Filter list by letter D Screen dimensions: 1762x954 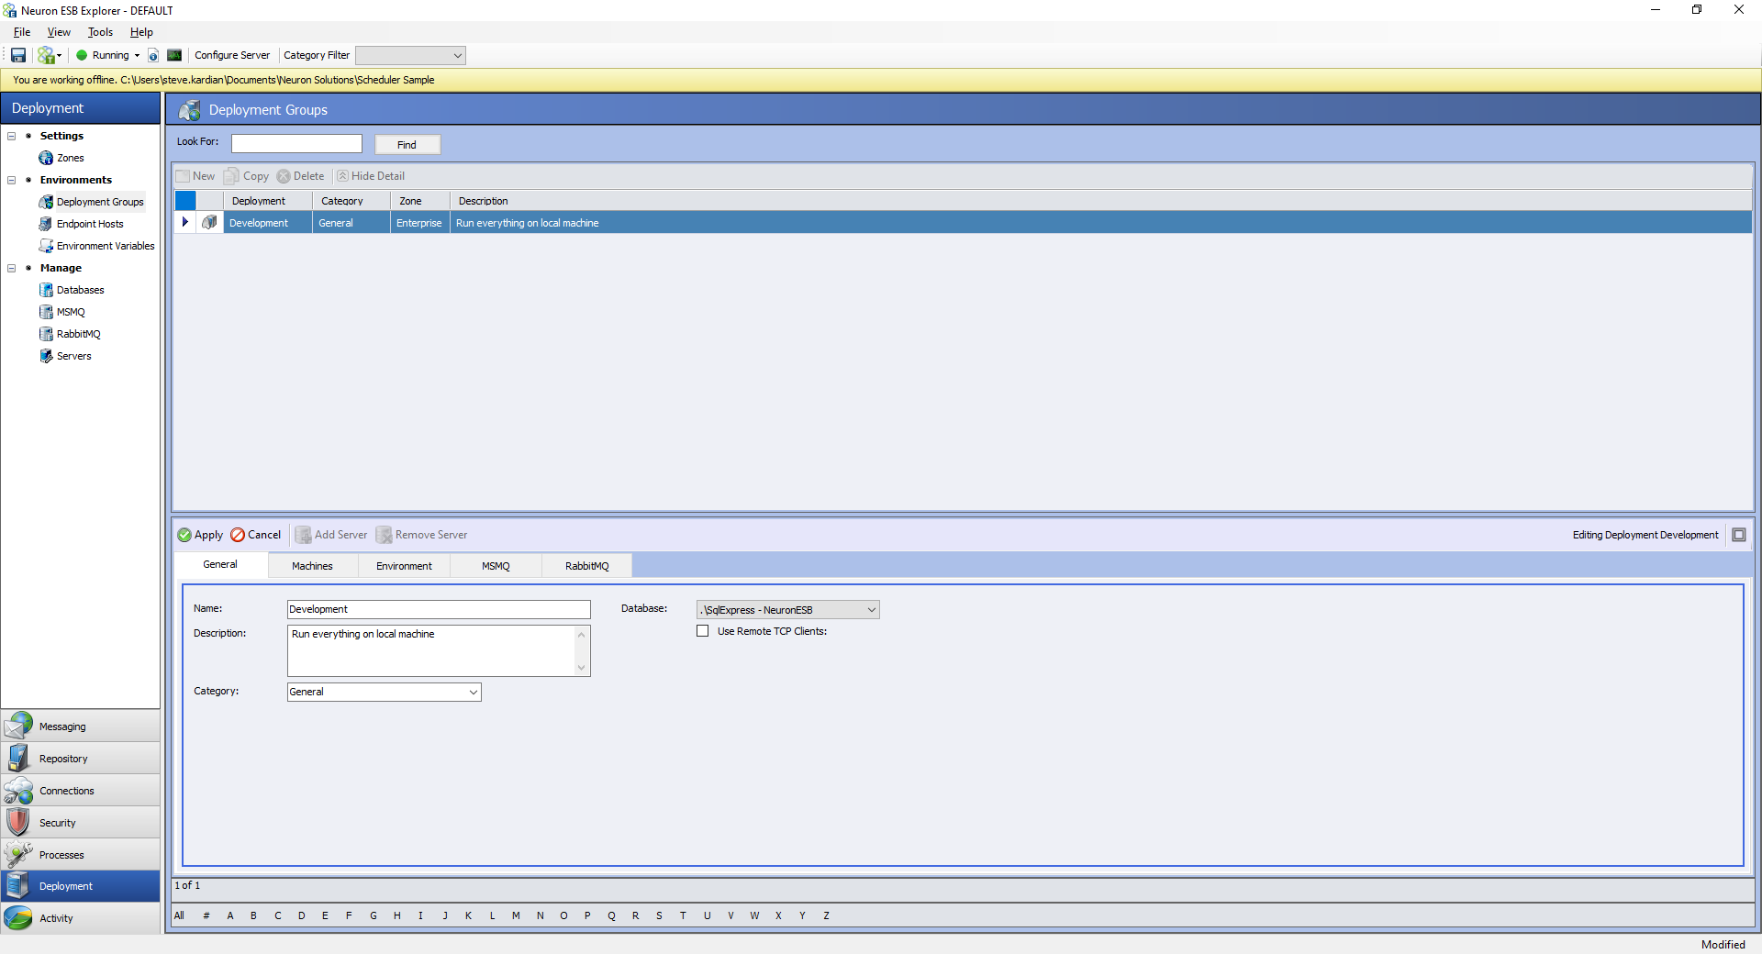[x=301, y=915]
